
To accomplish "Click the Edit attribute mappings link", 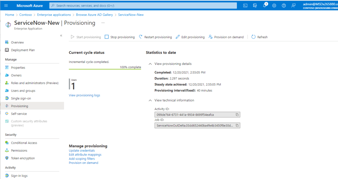I will pos(85,155).
